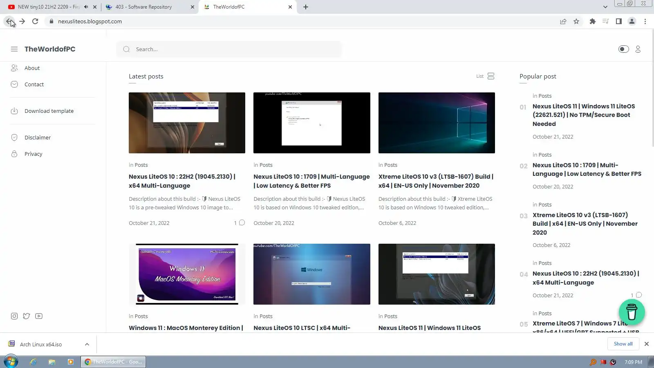Open the user profile icon in header

pos(638,49)
